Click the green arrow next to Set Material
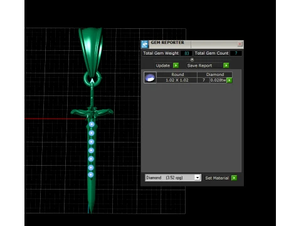The width and height of the screenshot is (301, 226). (234, 178)
